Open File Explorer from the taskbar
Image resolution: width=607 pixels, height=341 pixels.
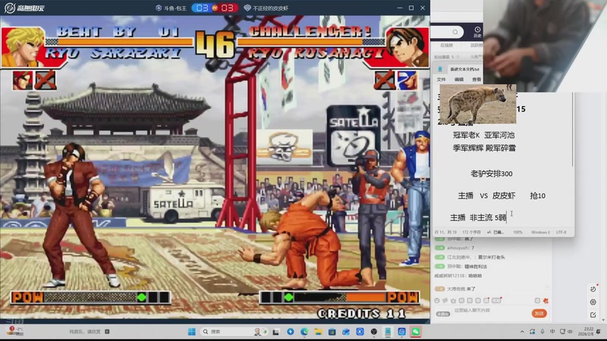click(318, 332)
